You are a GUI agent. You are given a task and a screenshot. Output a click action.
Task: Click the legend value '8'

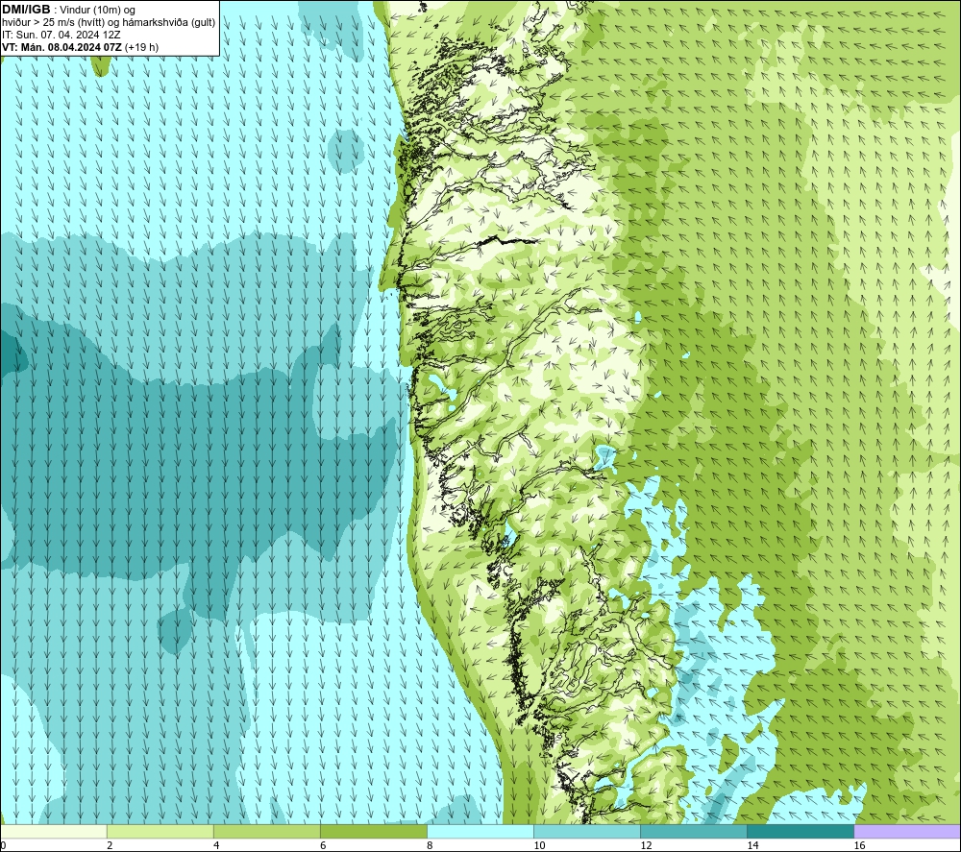tap(430, 845)
